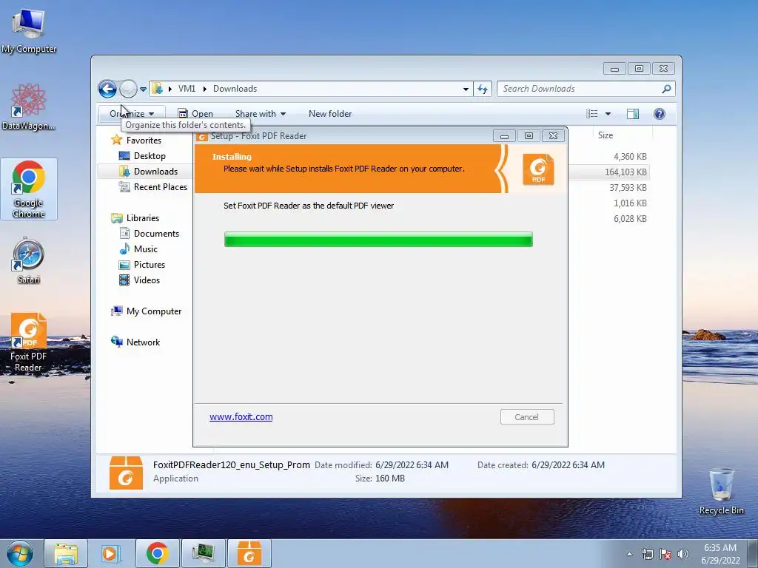Screen dimensions: 758x568
Task: Cancel the Foxit installation
Action: tap(527, 417)
